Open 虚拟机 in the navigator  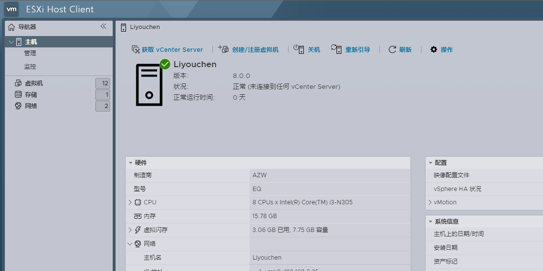tap(34, 83)
